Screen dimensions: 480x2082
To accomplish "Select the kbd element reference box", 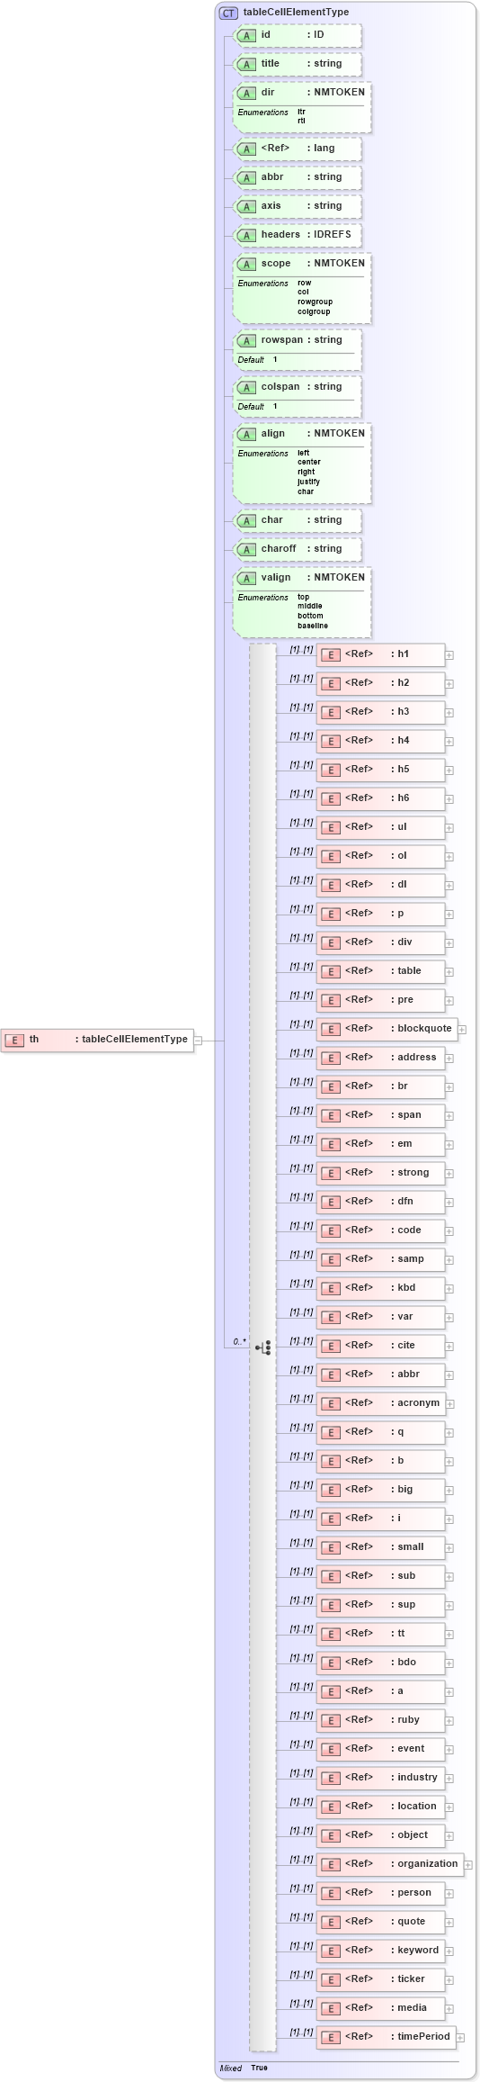I will point(380,1288).
